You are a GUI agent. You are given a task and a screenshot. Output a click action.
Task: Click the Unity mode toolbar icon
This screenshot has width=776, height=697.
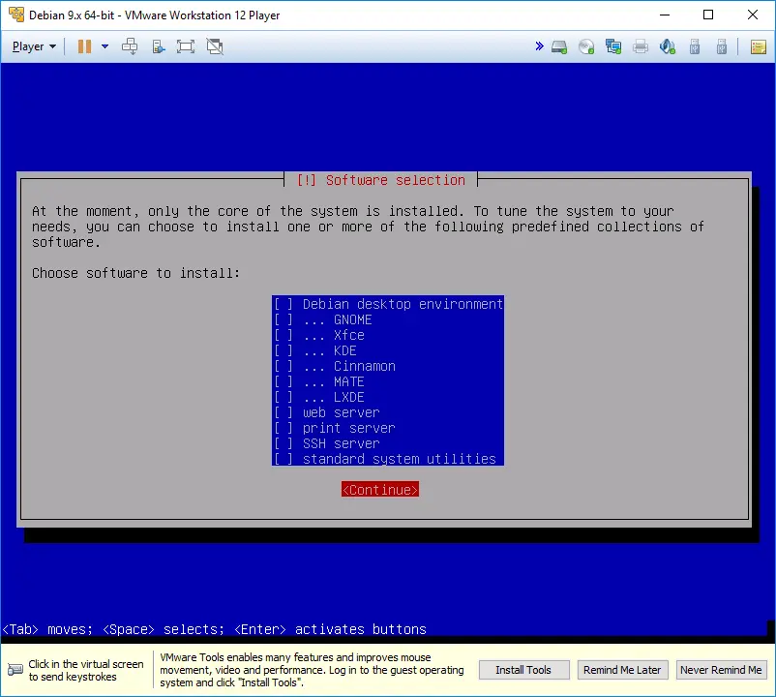(215, 46)
